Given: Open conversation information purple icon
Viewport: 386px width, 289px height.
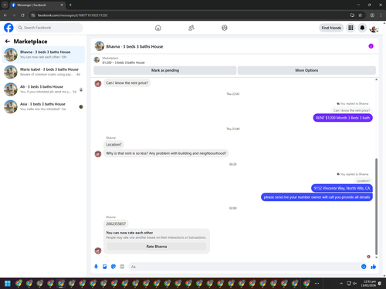Looking at the screenshot, I should pyautogui.click(x=371, y=46).
